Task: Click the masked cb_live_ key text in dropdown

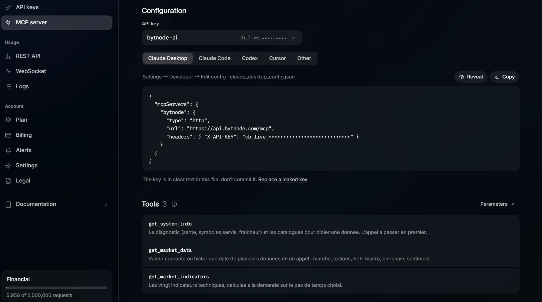Action: pos(263,38)
